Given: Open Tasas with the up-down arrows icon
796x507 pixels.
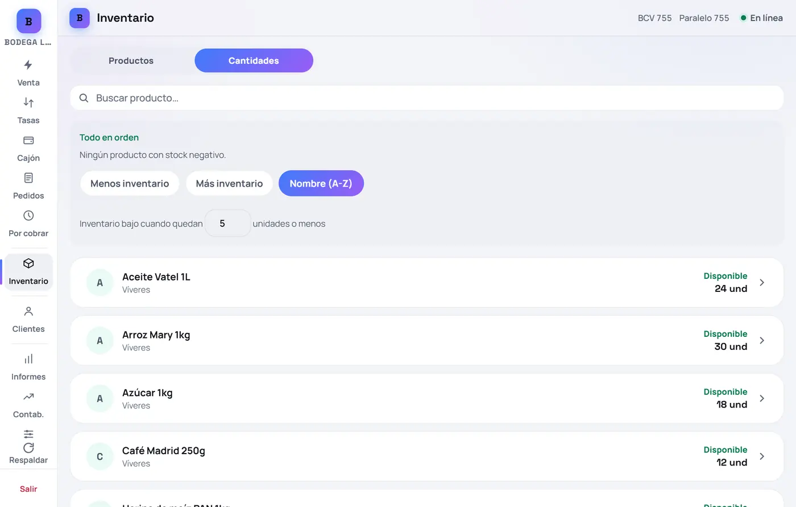Looking at the screenshot, I should pos(28,102).
